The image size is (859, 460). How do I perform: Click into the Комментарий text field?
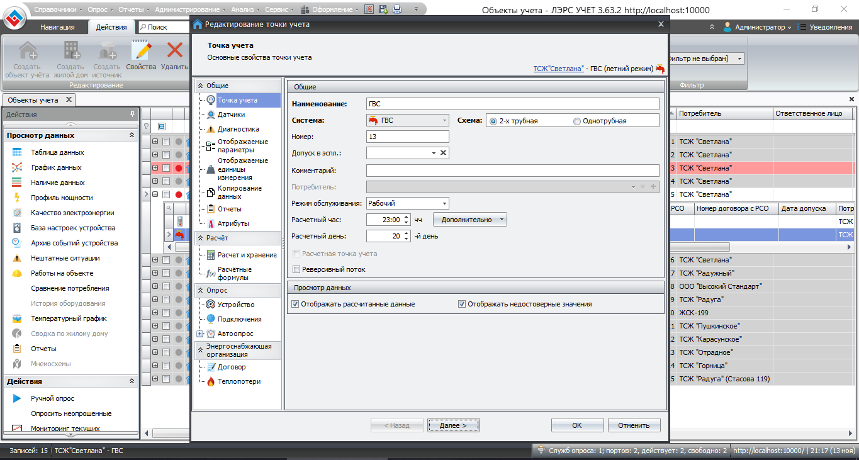[512, 171]
